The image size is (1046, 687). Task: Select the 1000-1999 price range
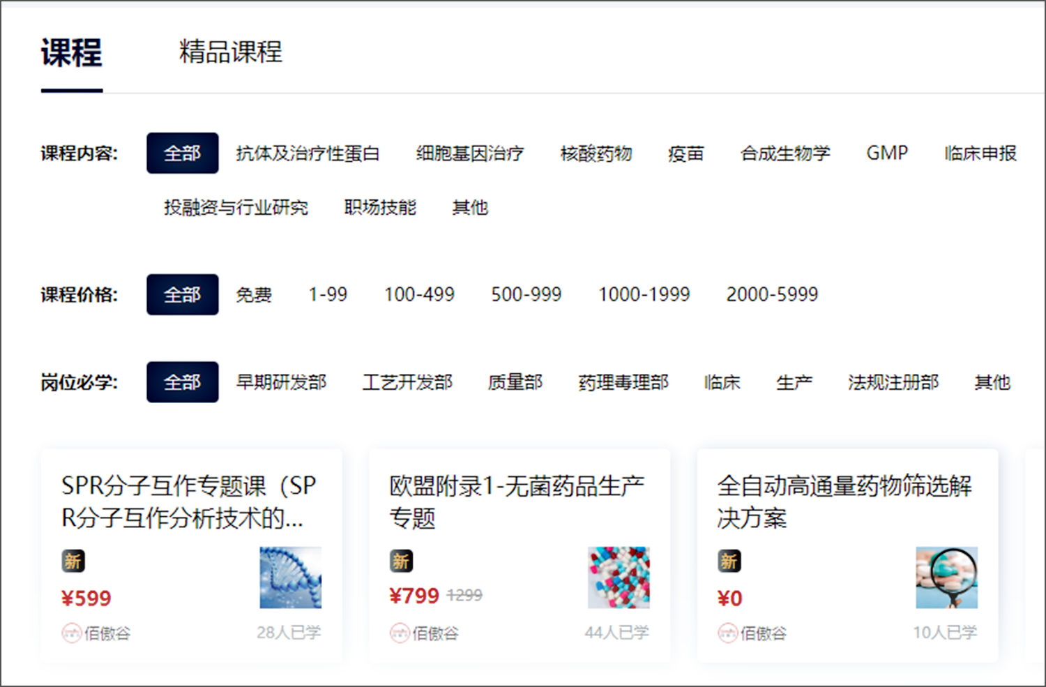643,294
